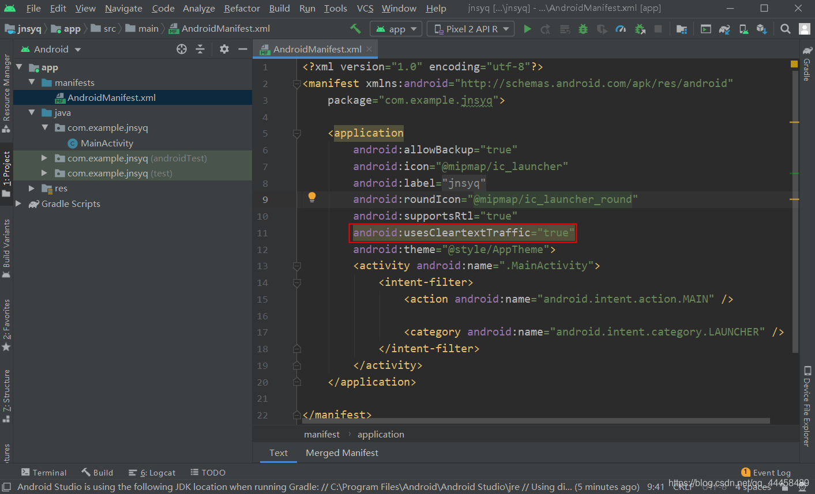Open the Android project view dropdown

coord(51,50)
